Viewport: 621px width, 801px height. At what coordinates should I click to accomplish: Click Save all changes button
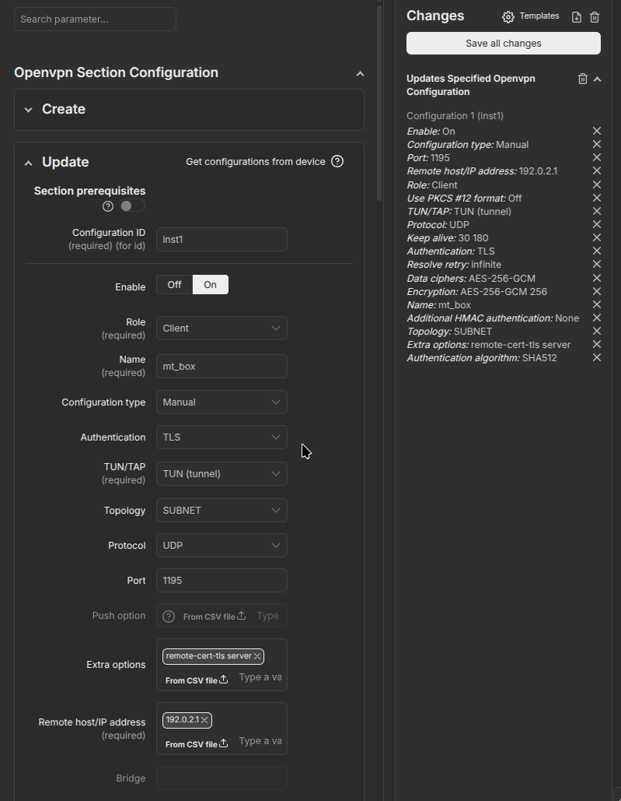click(503, 44)
